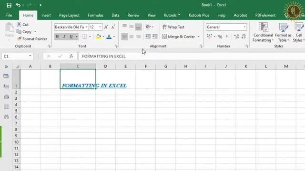305x171 pixels.
Task: Open the PDFelement tab
Action: (265, 15)
